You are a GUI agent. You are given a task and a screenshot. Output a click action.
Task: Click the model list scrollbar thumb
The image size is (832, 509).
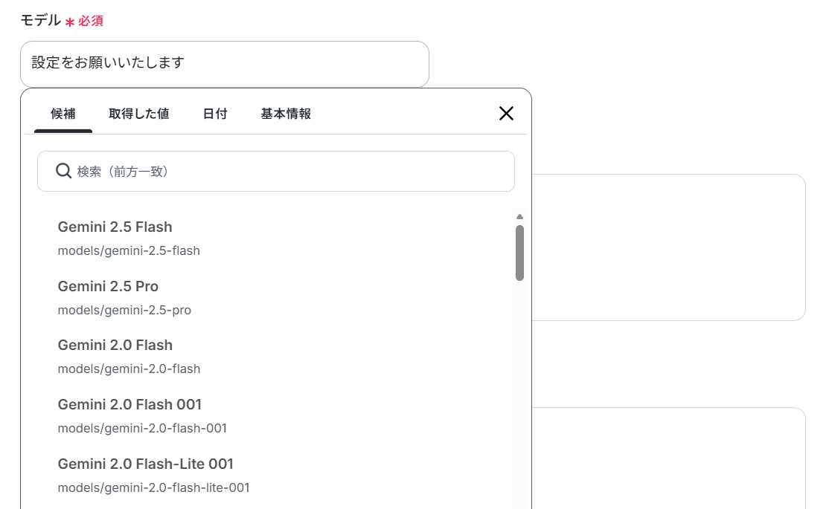point(519,253)
